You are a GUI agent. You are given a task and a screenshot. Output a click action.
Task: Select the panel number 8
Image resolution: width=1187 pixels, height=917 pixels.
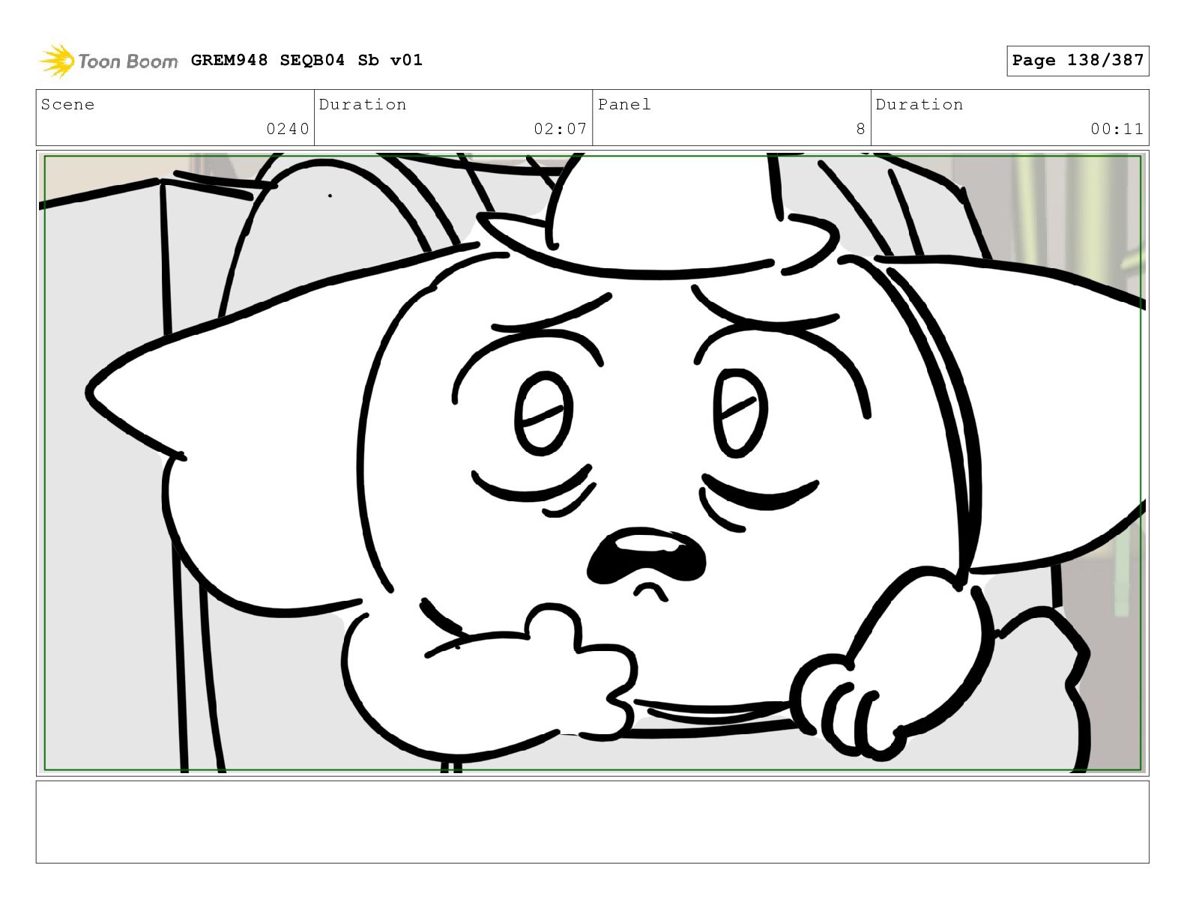coord(861,129)
